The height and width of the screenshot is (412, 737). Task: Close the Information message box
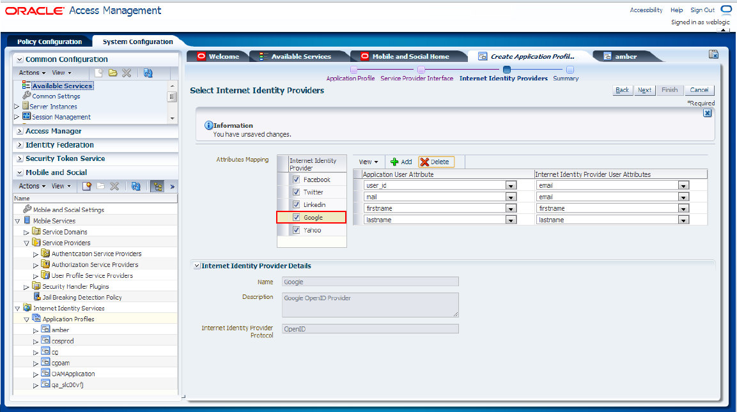(x=708, y=113)
